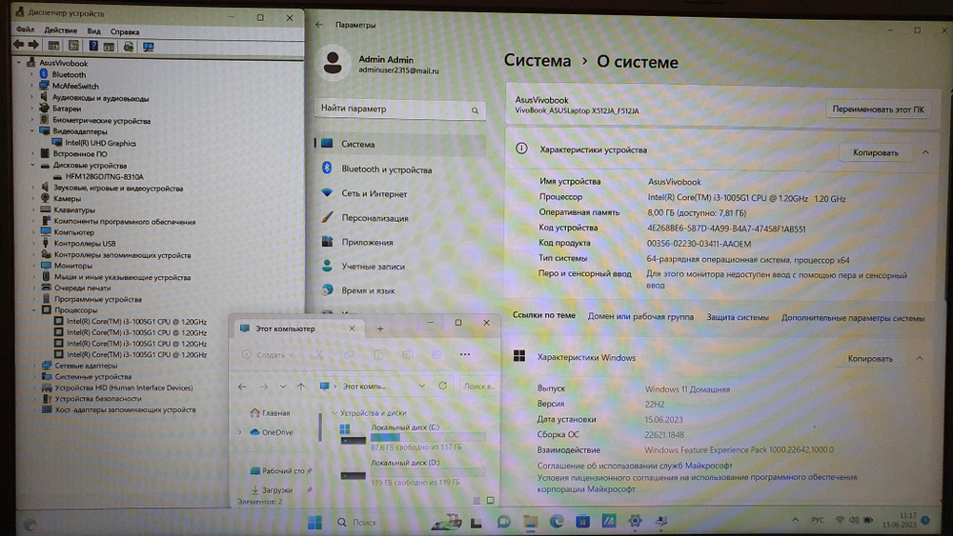This screenshot has height=536, width=953.
Task: Open Вид menu in Device Manager
Action: tap(93, 31)
